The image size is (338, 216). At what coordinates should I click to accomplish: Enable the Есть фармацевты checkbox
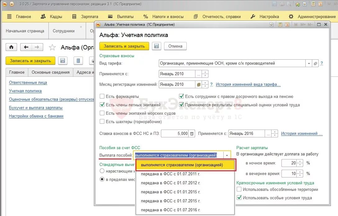(102, 96)
